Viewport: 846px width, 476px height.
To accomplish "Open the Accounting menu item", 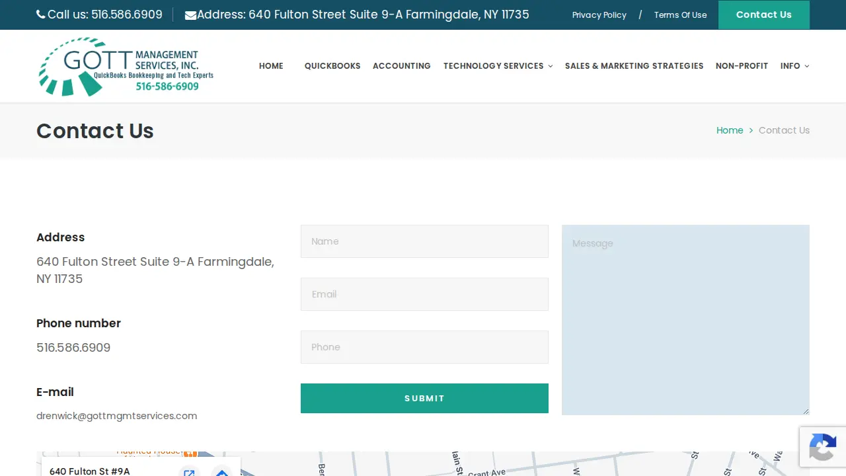I will (x=402, y=66).
